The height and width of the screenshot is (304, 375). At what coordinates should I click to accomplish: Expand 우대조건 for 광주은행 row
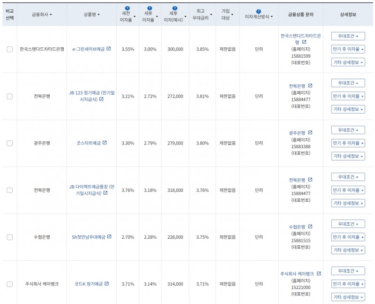tap(348, 130)
